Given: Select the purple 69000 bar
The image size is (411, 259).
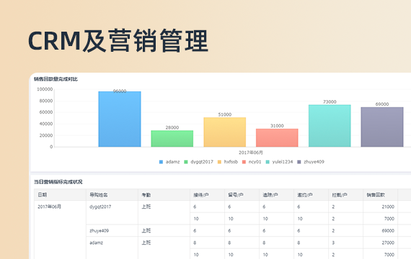Looking at the screenshot, I should pos(382,127).
